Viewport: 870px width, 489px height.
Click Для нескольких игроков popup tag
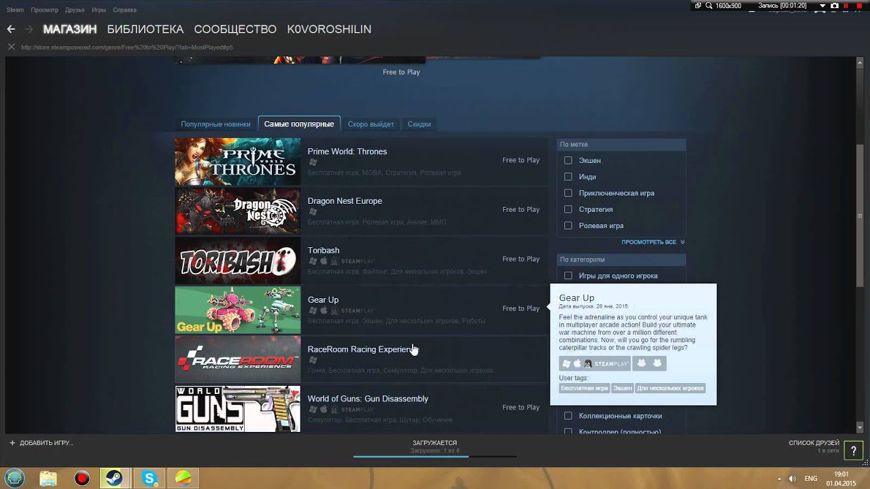click(x=670, y=388)
